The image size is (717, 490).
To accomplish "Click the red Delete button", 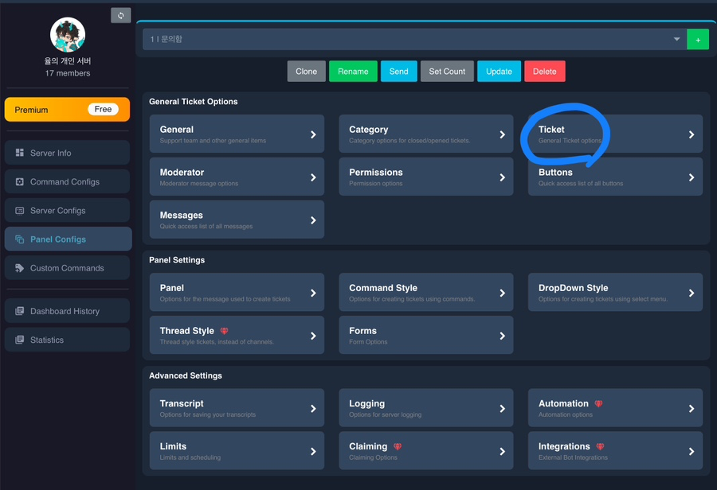I will tap(545, 72).
